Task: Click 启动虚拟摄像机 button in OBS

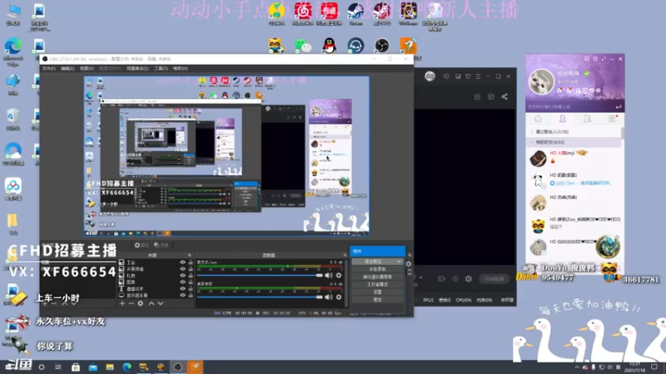Action: click(377, 277)
